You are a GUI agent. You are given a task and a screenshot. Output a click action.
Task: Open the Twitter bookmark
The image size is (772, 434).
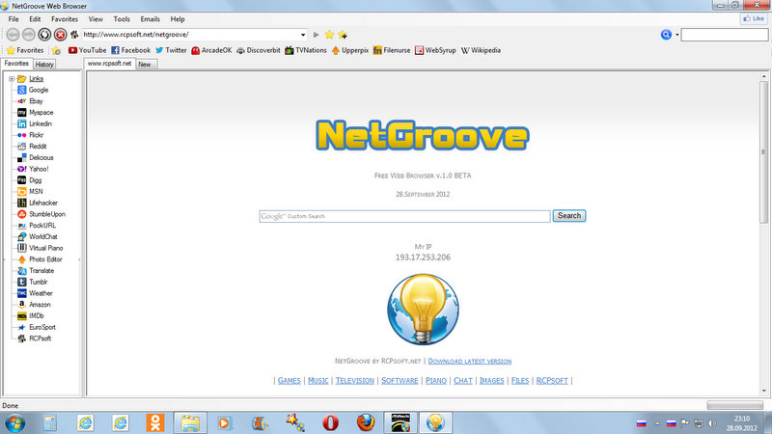171,50
